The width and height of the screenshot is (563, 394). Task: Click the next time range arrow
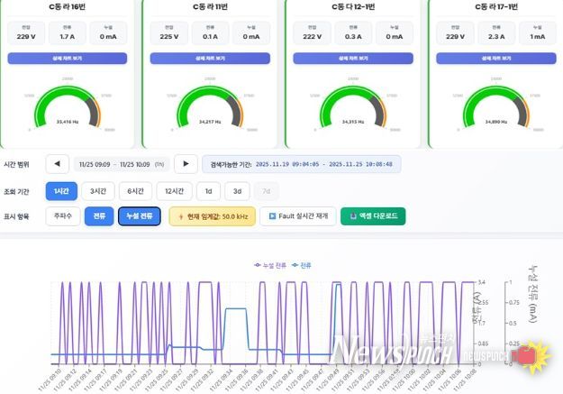tap(186, 164)
